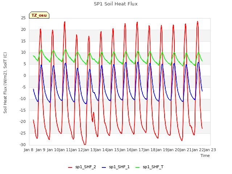The width and height of the screenshot is (232, 174).
Task: Click the TZ_osu annotation label
Action: pos(39,15)
